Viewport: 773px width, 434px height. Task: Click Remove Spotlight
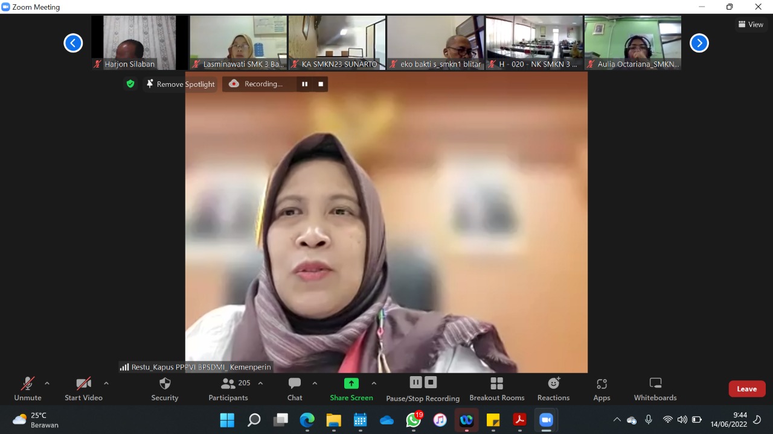(x=180, y=84)
